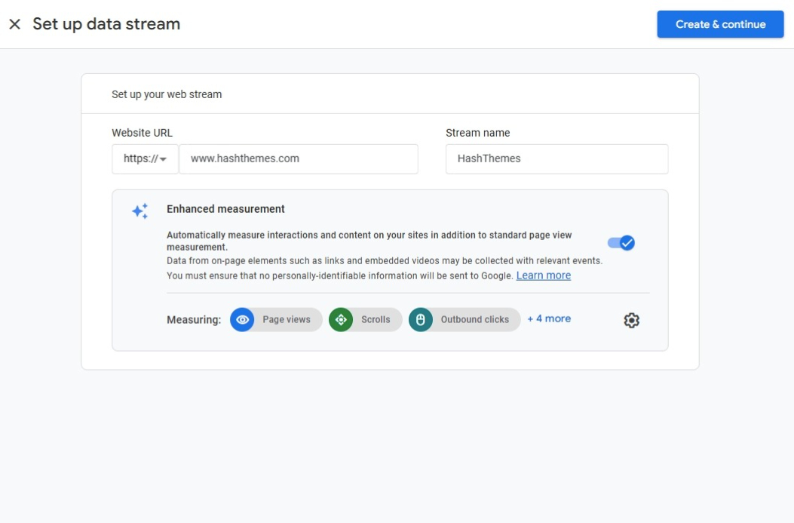Select the Scrolls chip label
This screenshot has width=794, height=523.
376,320
